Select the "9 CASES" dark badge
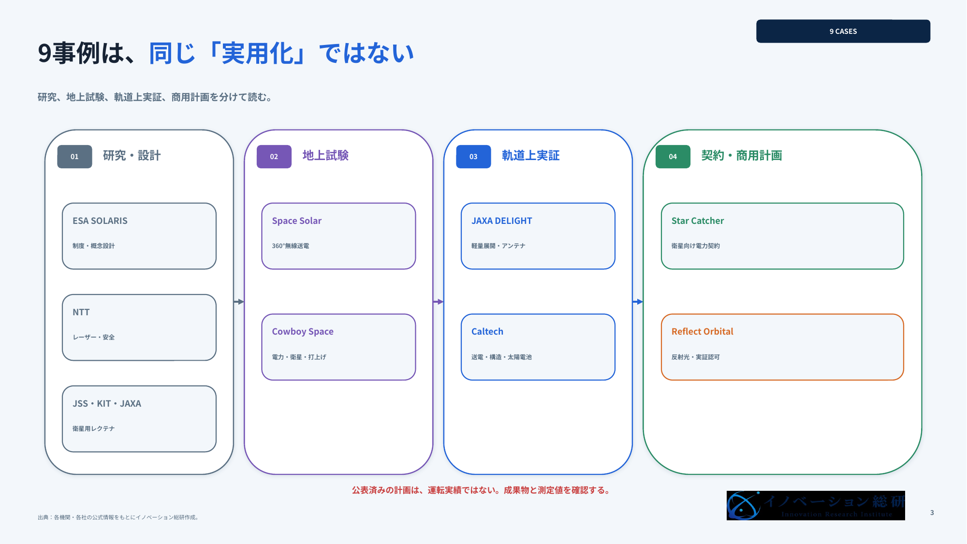 pos(843,31)
